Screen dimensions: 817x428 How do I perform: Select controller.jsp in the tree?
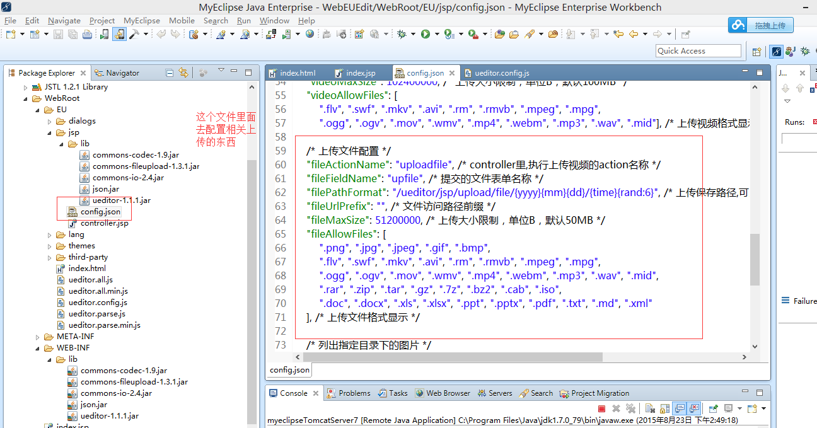pos(104,223)
